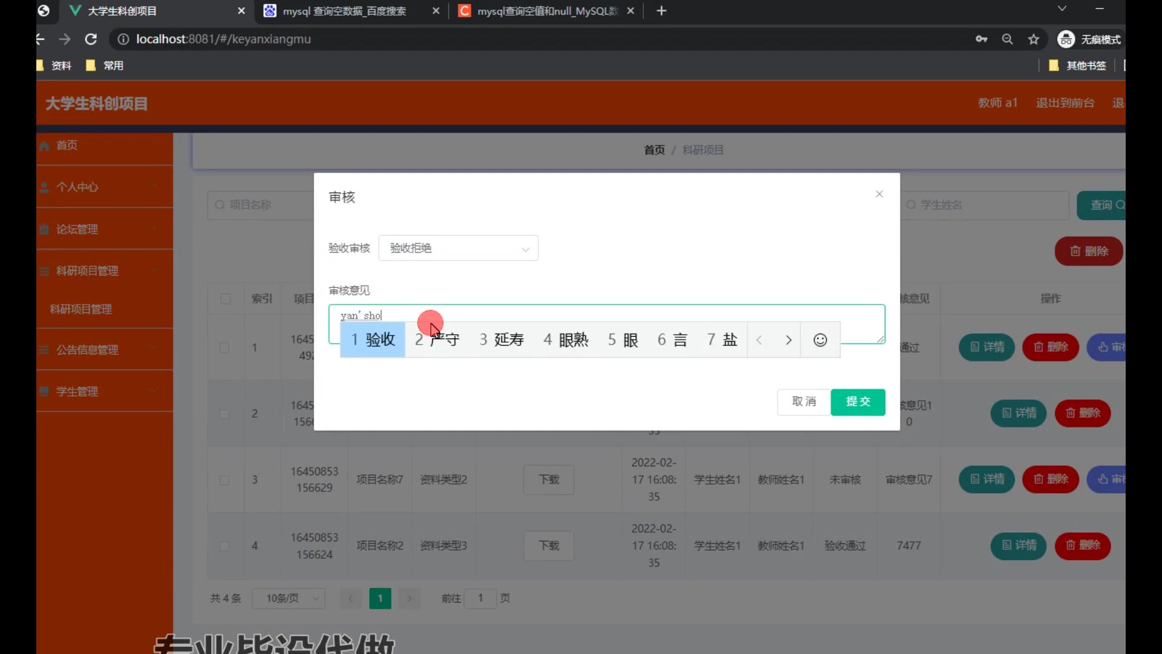Click the site info icon before localhost
Screen dimensions: 1162x654
pyautogui.click(x=123, y=39)
